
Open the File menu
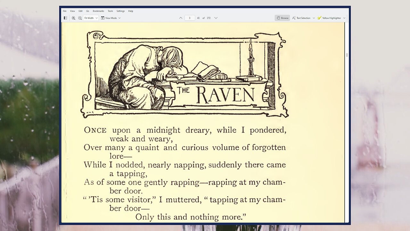coord(65,11)
